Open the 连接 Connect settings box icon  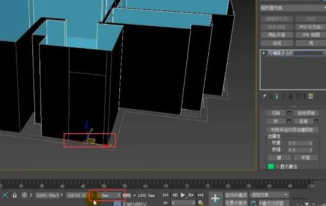(316, 121)
